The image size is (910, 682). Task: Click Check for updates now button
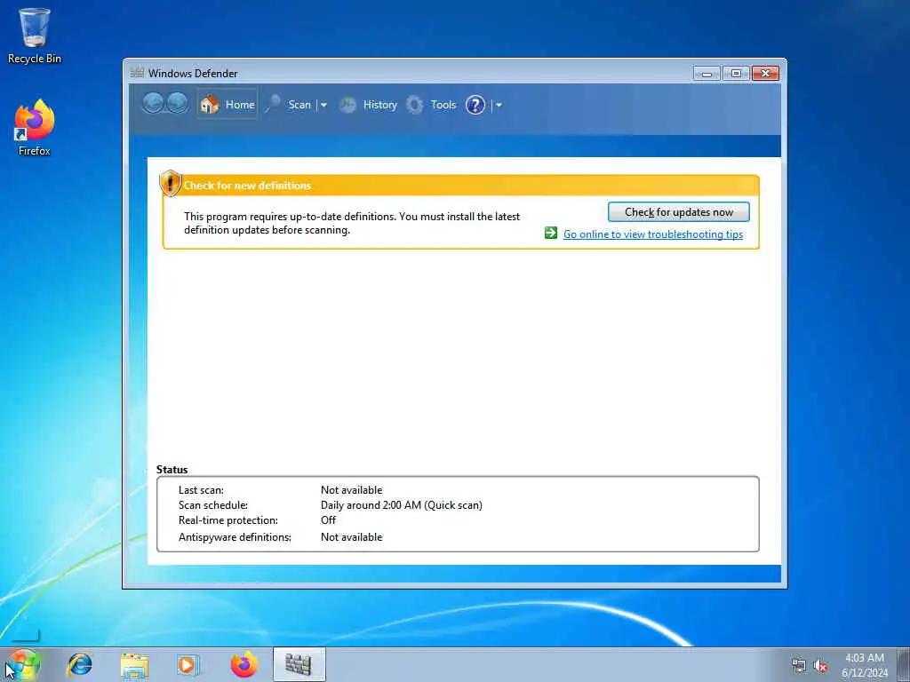coord(678,211)
